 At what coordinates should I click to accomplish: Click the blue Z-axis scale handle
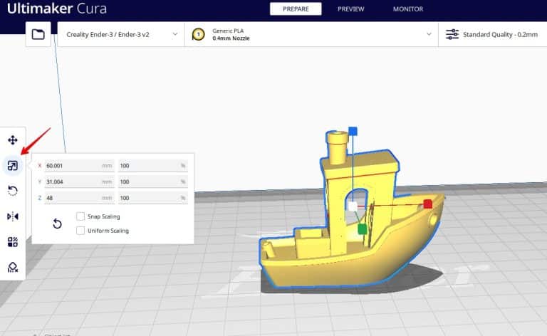pos(353,132)
